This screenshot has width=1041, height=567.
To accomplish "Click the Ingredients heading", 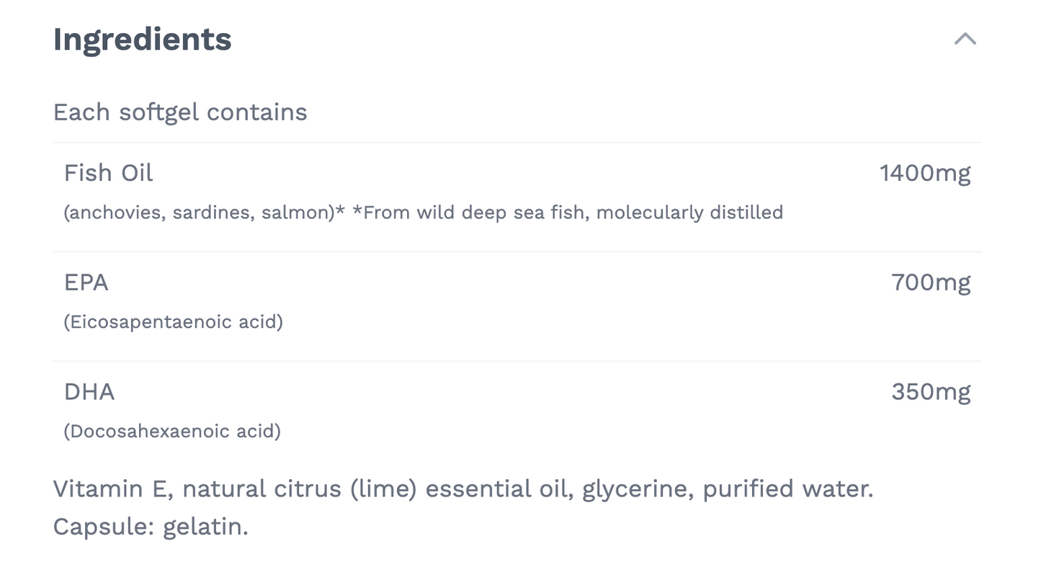I will 142,39.
